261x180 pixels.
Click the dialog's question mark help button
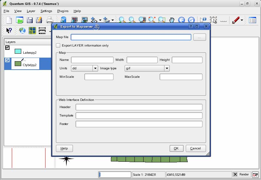tap(191, 26)
